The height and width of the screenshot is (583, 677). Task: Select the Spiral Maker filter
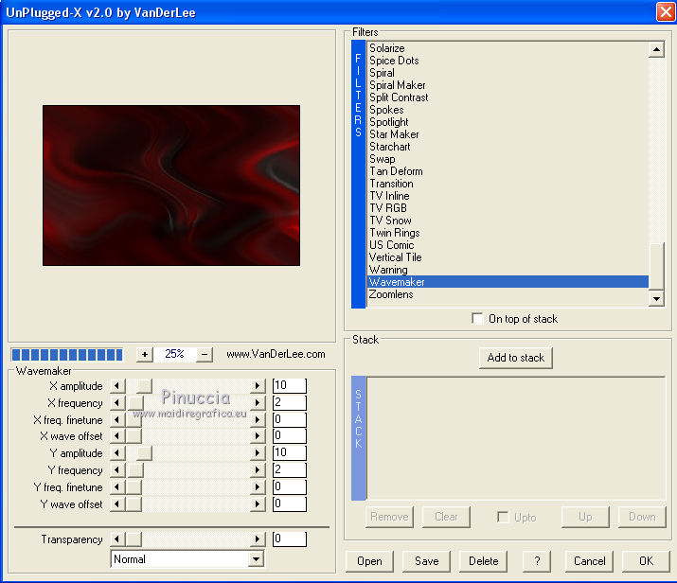point(398,85)
